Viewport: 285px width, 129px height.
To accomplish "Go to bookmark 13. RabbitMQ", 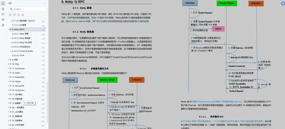I will [18, 77].
